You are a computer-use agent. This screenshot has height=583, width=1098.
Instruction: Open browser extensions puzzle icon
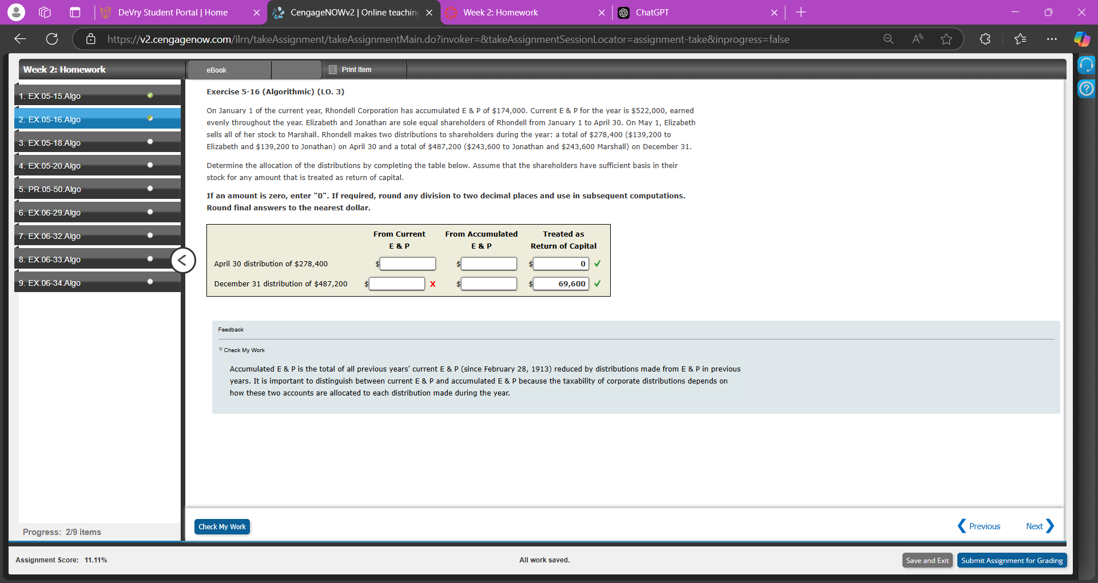click(x=985, y=39)
